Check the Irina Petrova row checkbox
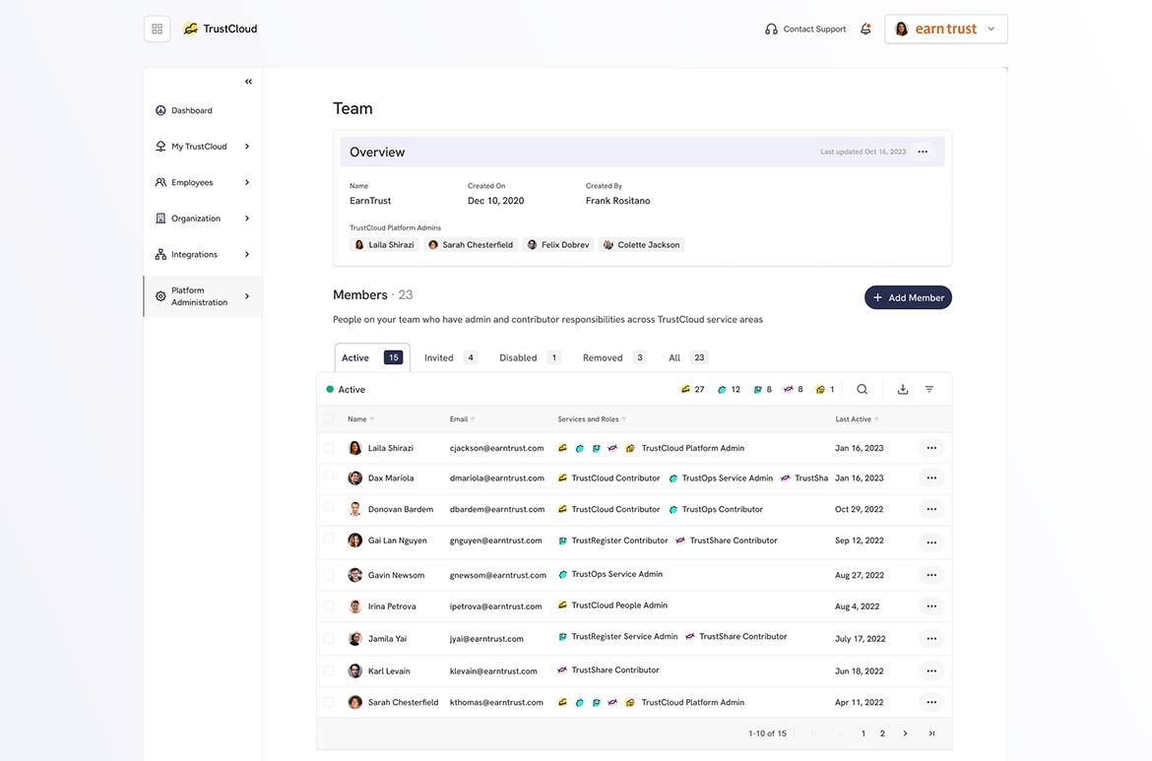This screenshot has width=1152, height=761. pyautogui.click(x=329, y=606)
